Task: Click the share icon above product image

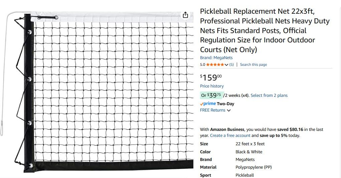Action: coord(185,15)
